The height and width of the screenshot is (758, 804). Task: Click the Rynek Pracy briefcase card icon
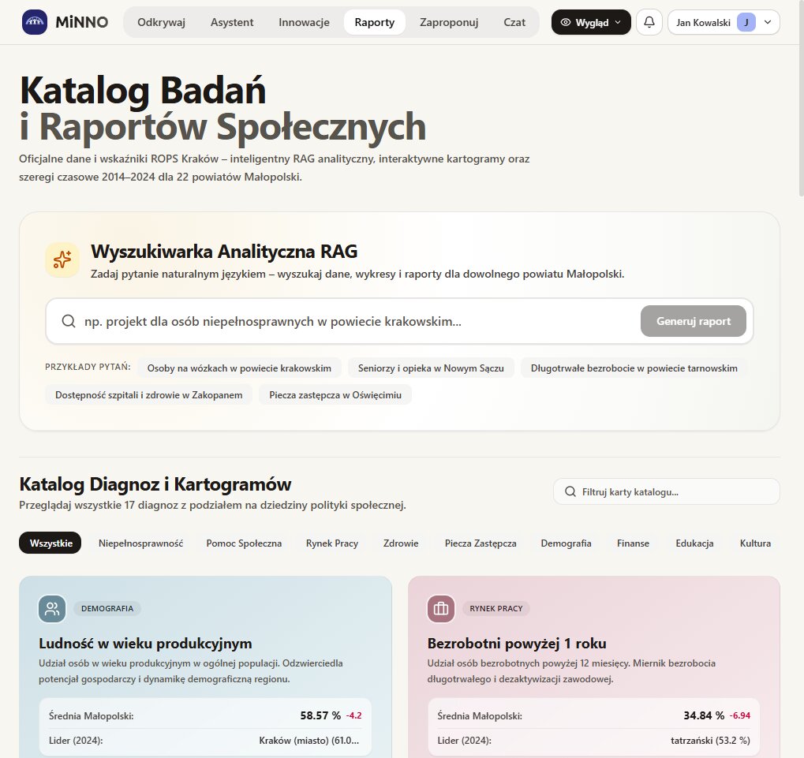(440, 608)
